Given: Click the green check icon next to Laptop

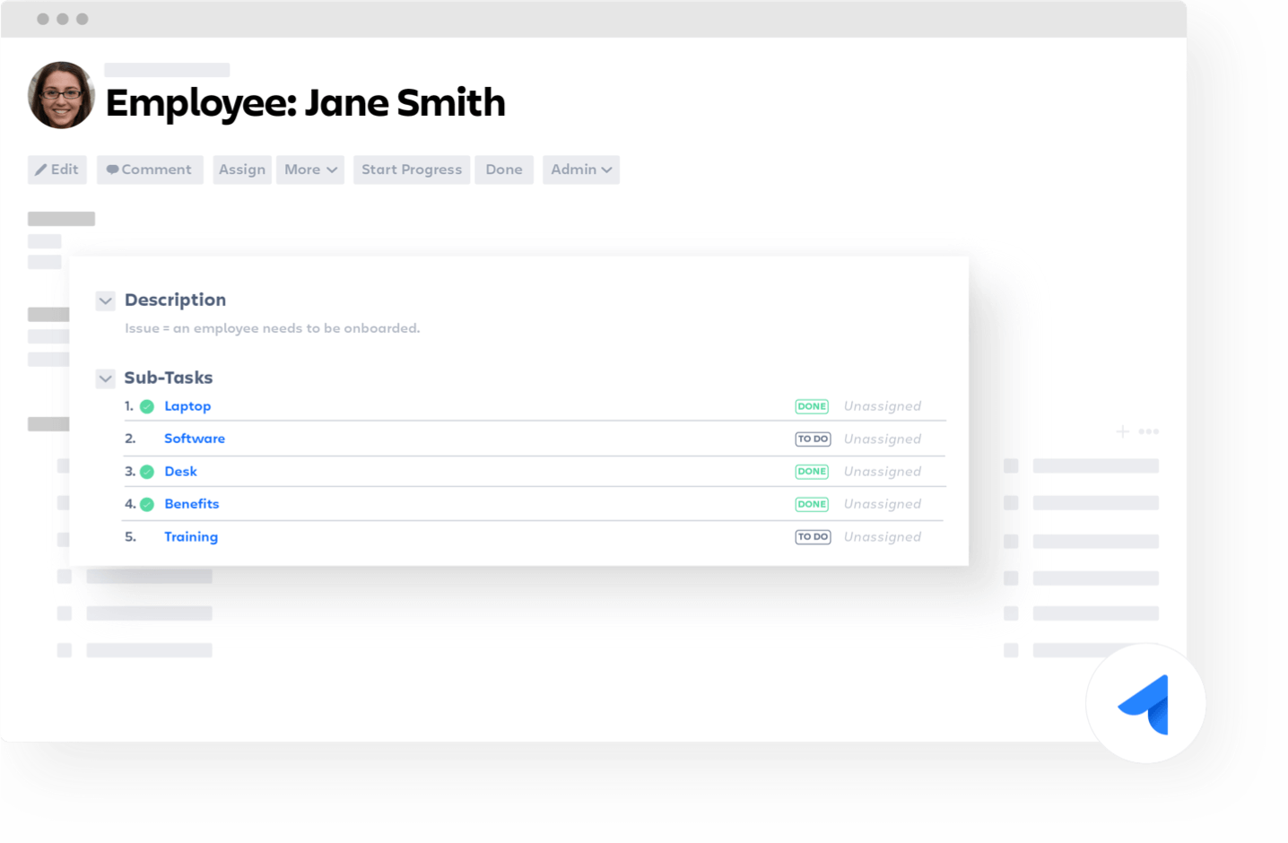Looking at the screenshot, I should (146, 405).
